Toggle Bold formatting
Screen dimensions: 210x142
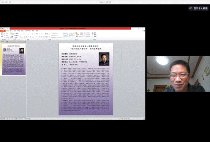(x=21, y=37)
